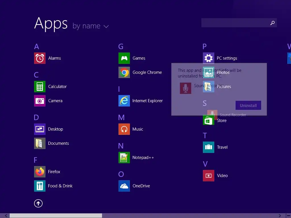Click the 'PC settings' label

227,58
